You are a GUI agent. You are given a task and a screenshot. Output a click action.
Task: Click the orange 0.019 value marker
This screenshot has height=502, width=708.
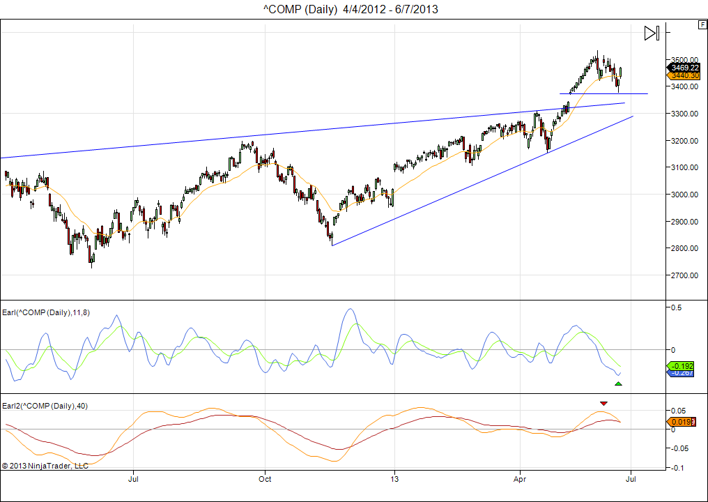coord(682,422)
